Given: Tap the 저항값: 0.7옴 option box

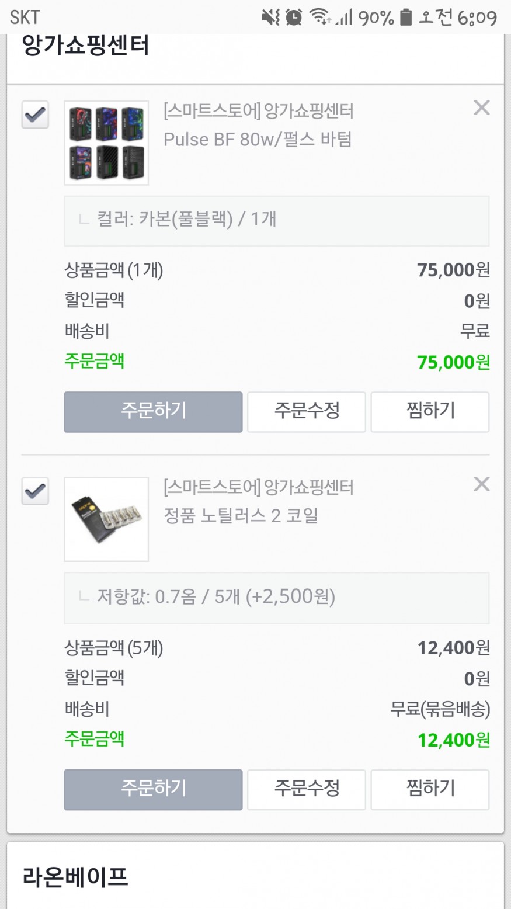Looking at the screenshot, I should [276, 598].
